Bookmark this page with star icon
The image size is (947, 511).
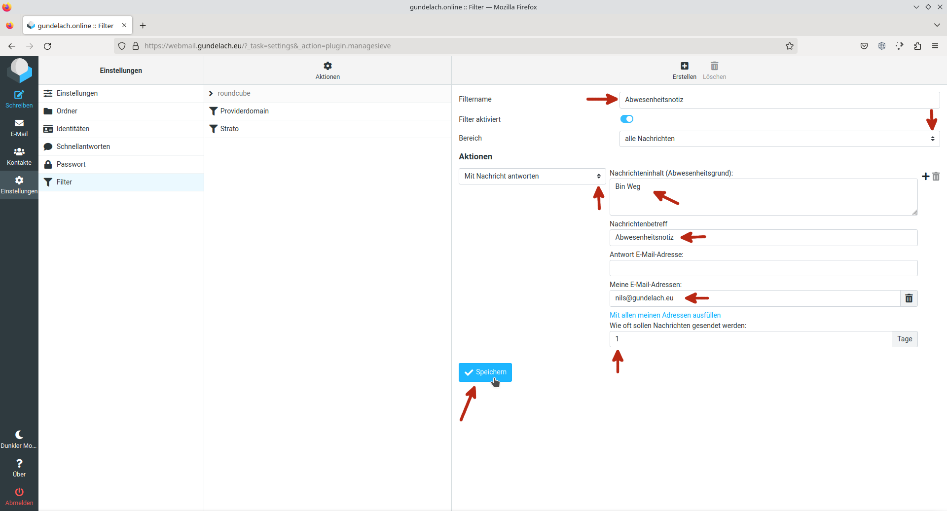789,46
